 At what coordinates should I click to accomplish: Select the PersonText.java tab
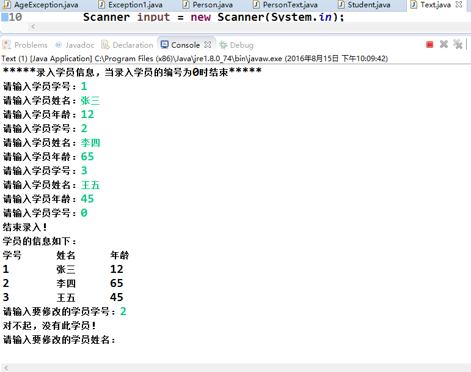(x=286, y=5)
